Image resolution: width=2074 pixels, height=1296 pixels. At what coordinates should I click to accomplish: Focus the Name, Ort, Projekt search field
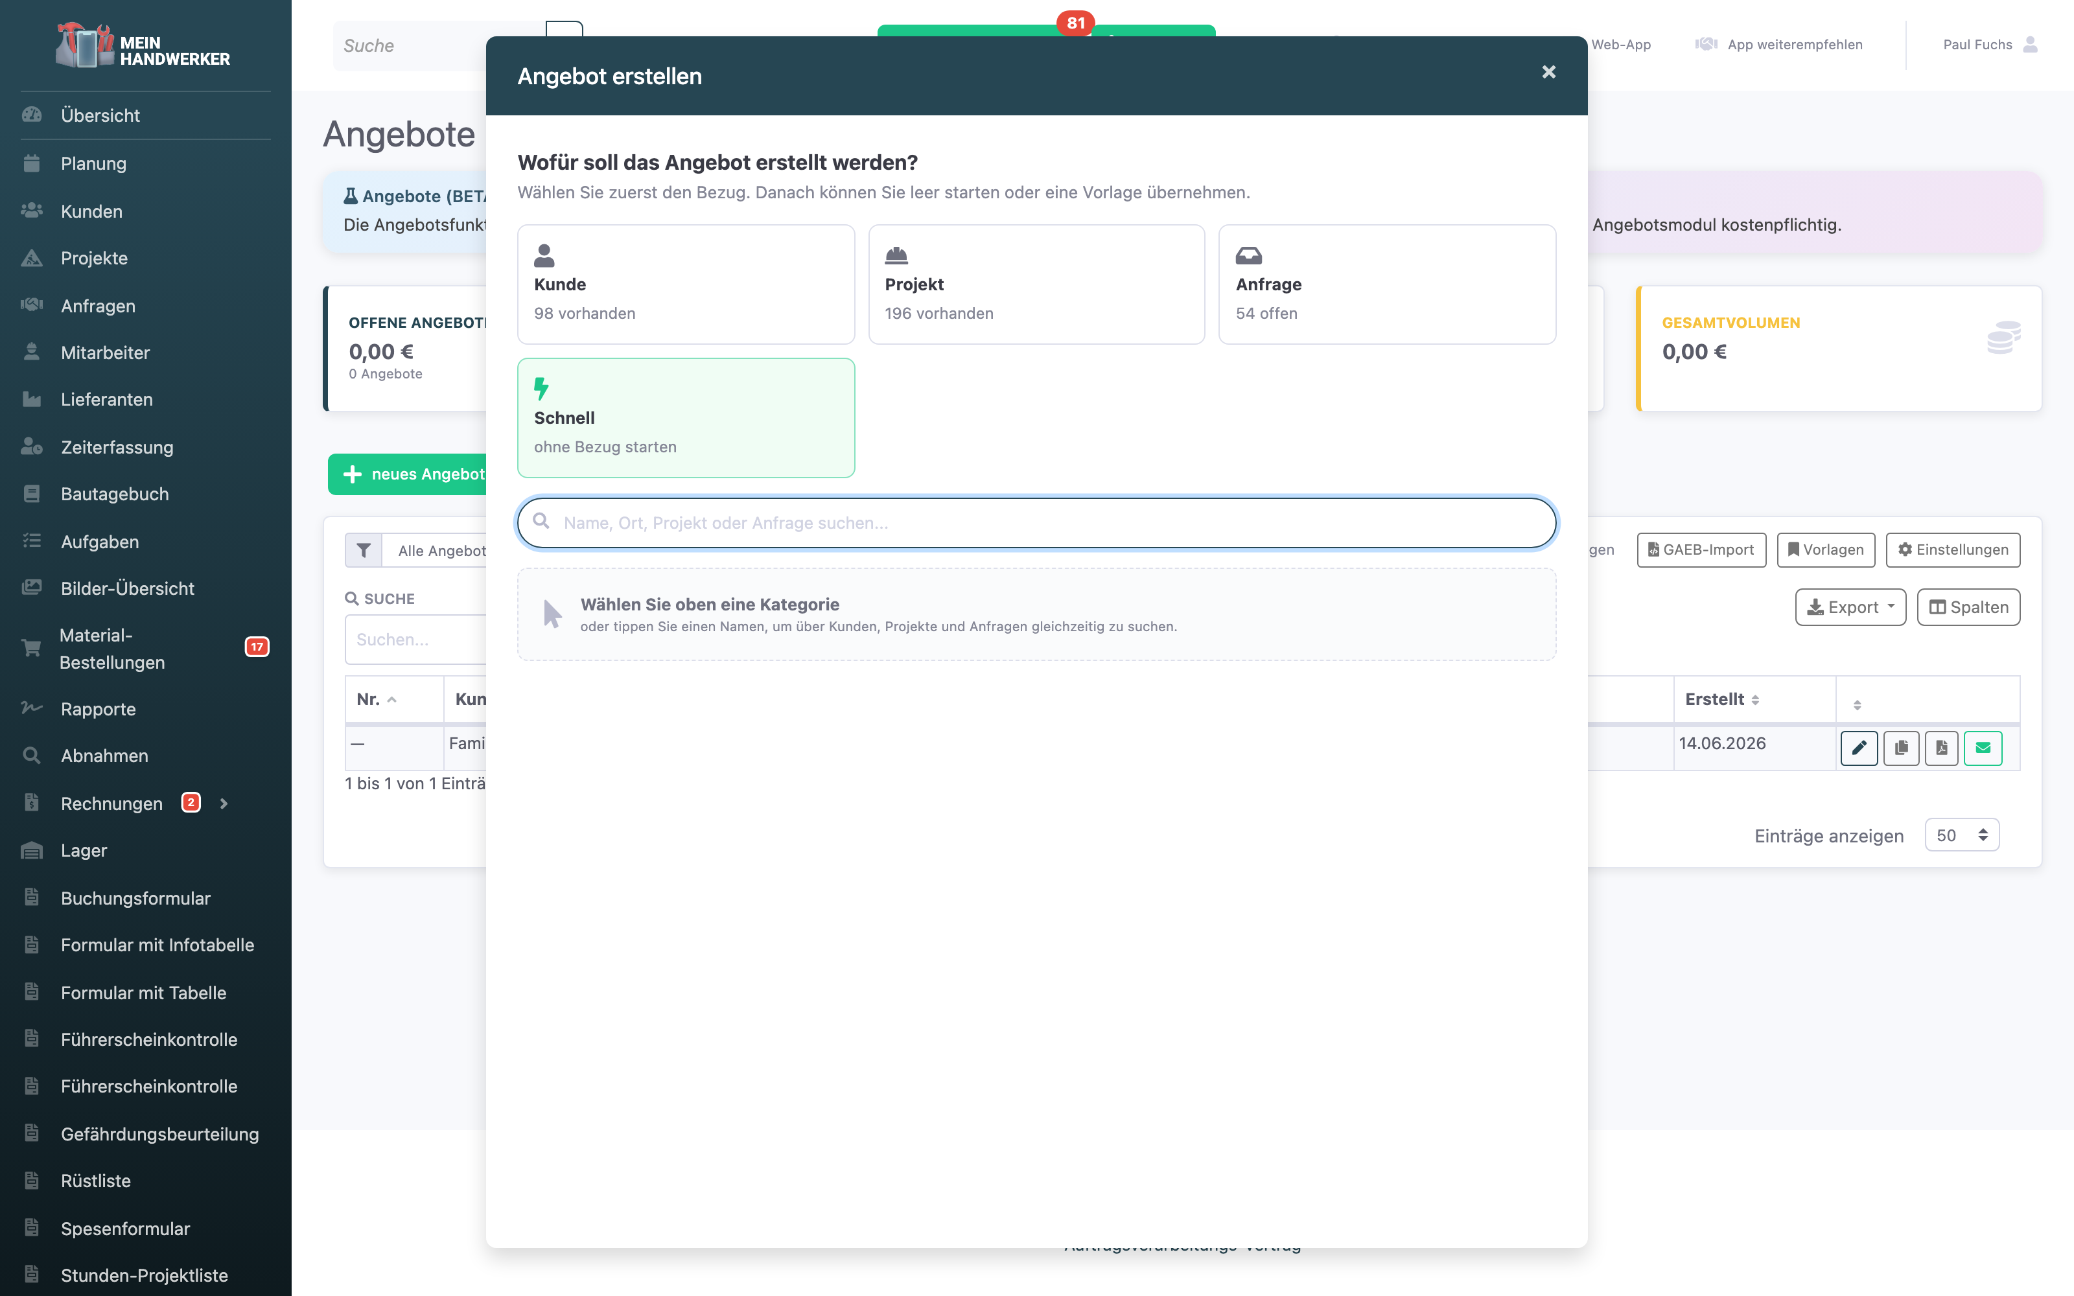(1036, 523)
